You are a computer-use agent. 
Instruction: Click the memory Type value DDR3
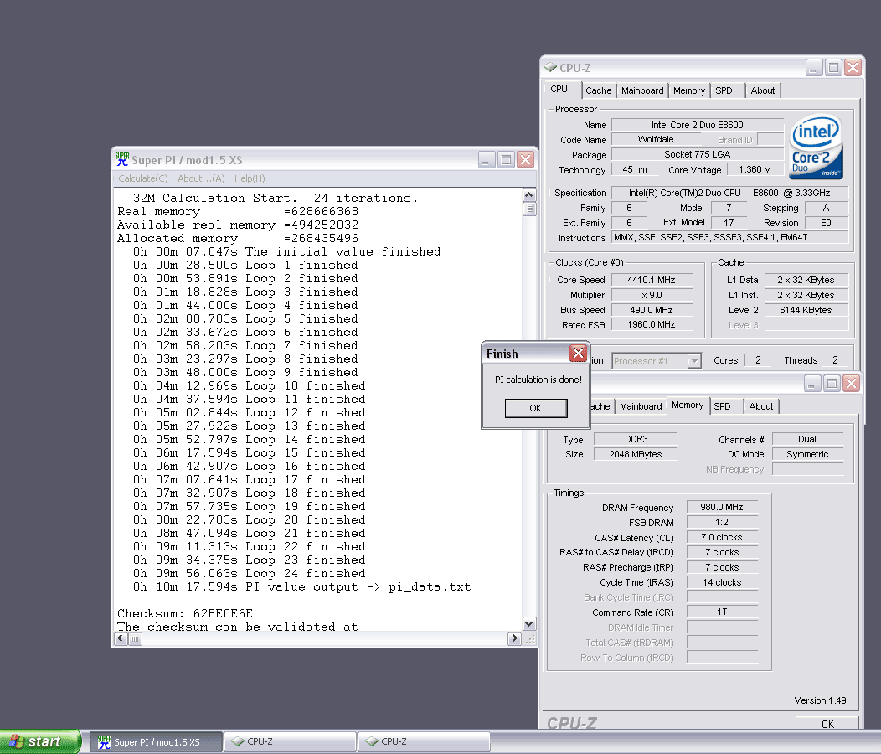636,439
